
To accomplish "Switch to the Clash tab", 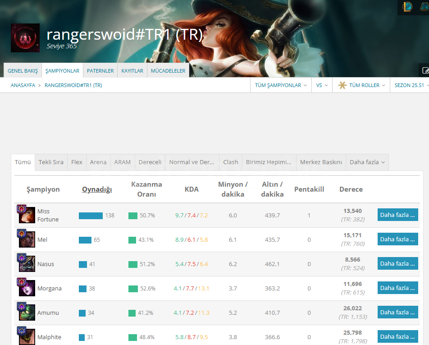I will [231, 162].
